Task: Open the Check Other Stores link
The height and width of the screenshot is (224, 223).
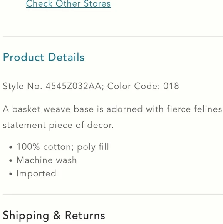Action: pos(69,3)
